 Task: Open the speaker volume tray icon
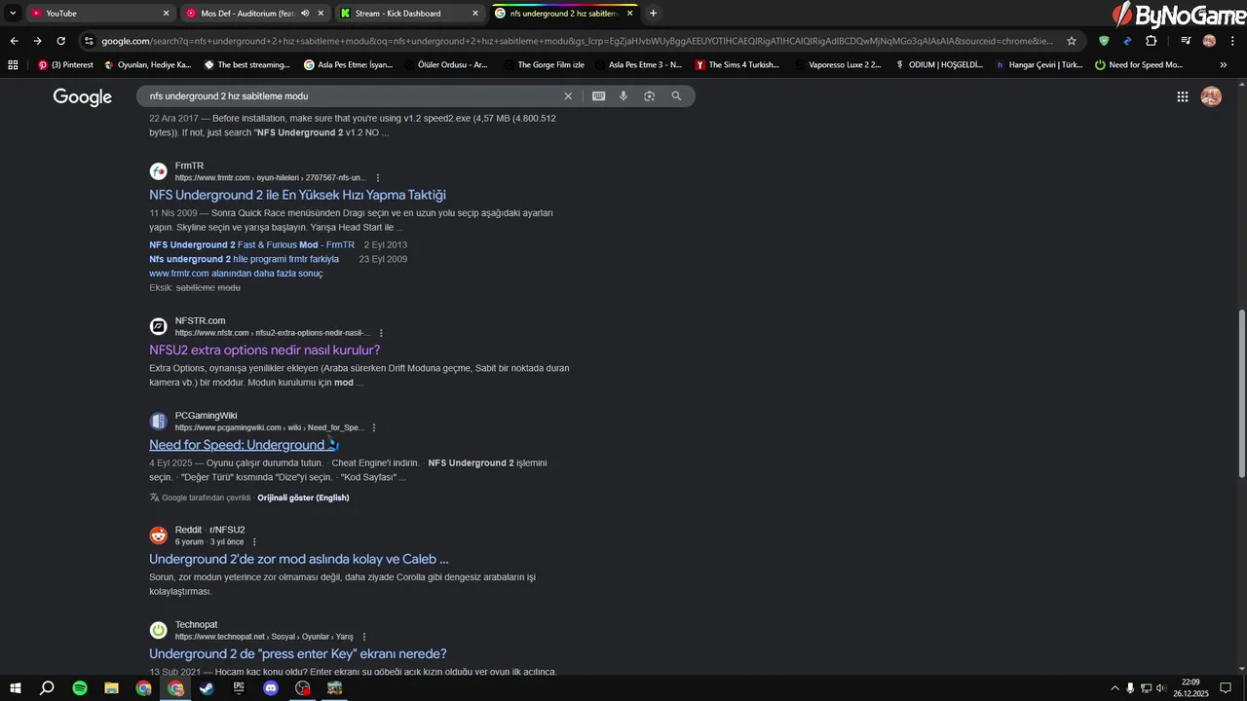(x=1160, y=688)
